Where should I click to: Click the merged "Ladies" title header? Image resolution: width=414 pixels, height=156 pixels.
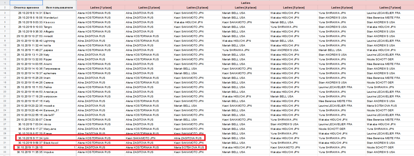[245, 3]
